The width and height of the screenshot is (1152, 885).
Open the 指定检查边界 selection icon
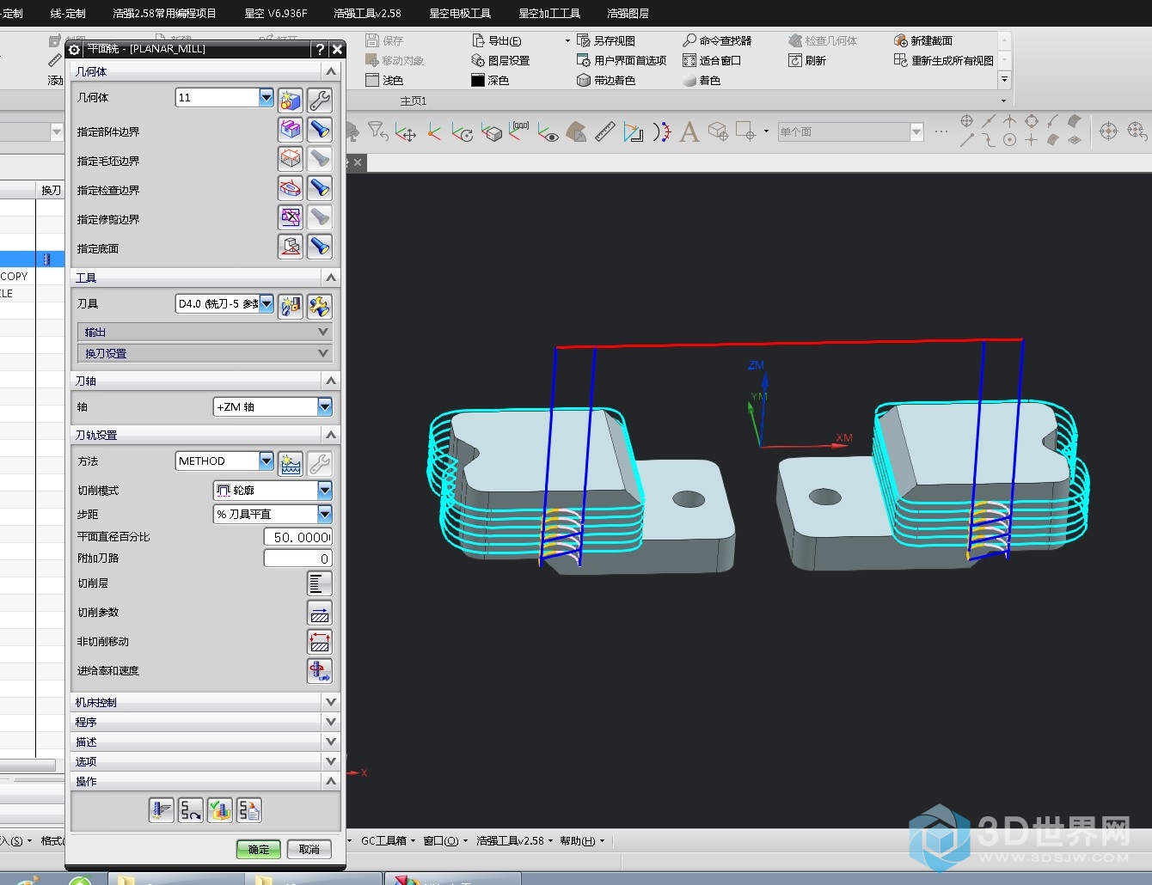click(x=291, y=188)
